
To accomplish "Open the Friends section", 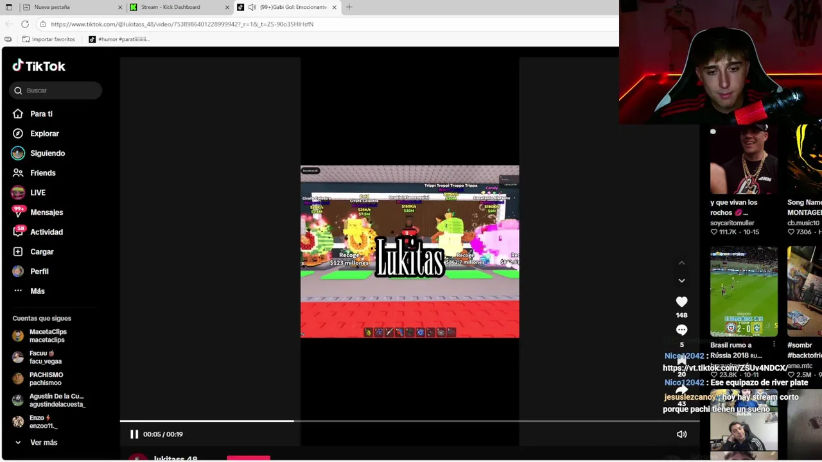I will [43, 173].
